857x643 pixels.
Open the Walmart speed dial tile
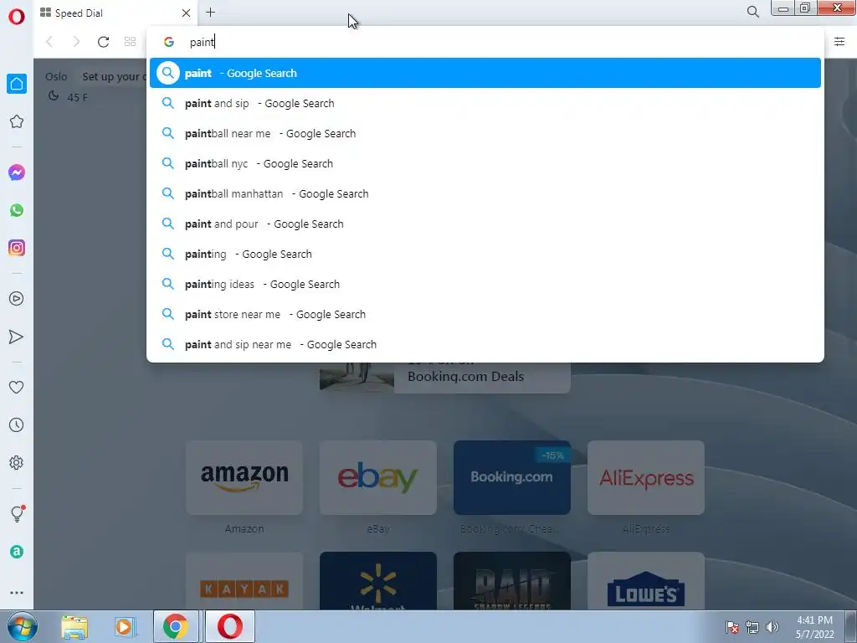378,581
